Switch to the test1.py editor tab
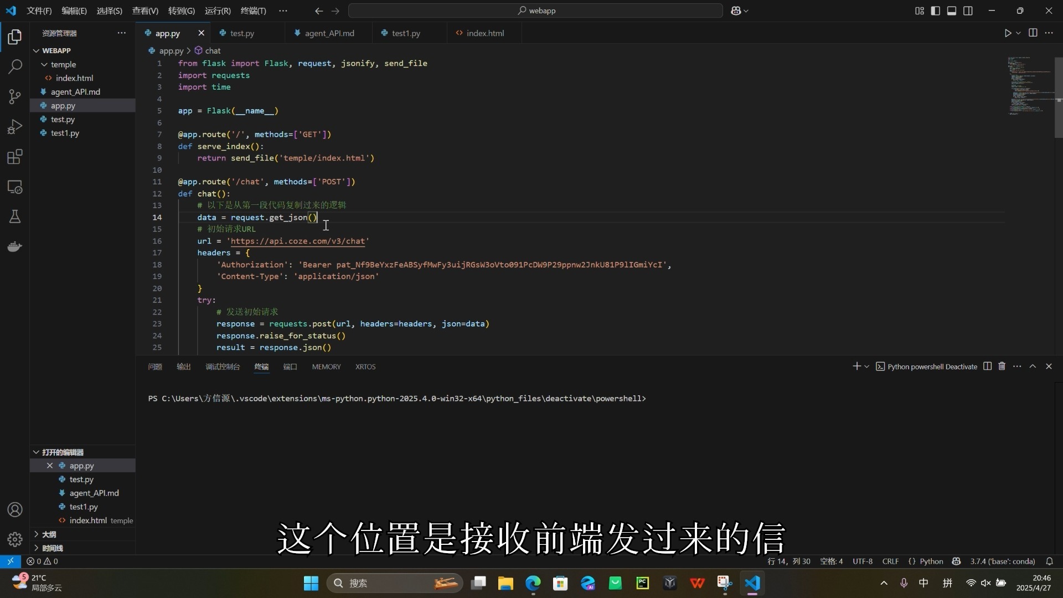 (405, 33)
